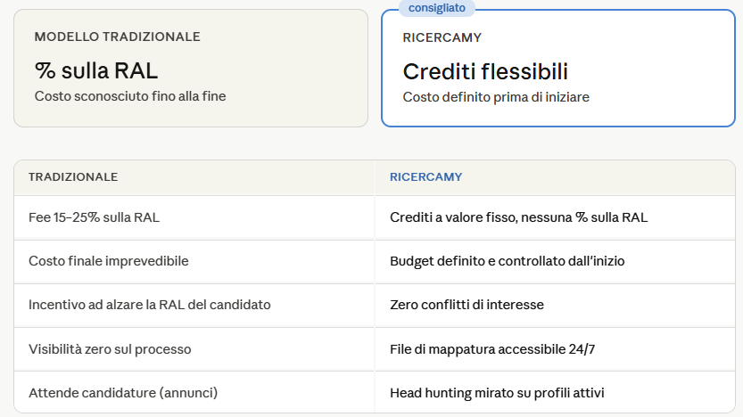Select "Attende candidature (annunci)" cell
743x417 pixels.
[123, 392]
